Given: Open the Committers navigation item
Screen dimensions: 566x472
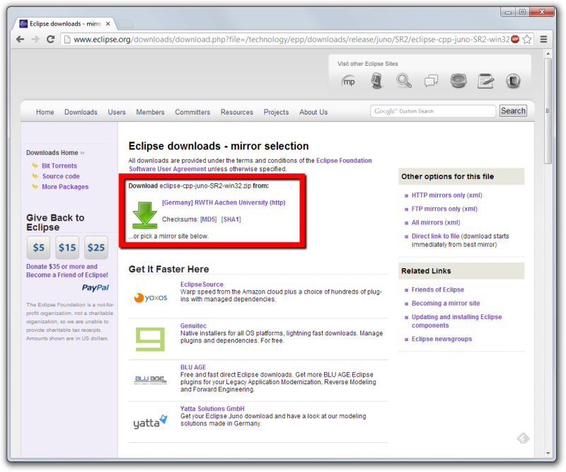Looking at the screenshot, I should 192,113.
